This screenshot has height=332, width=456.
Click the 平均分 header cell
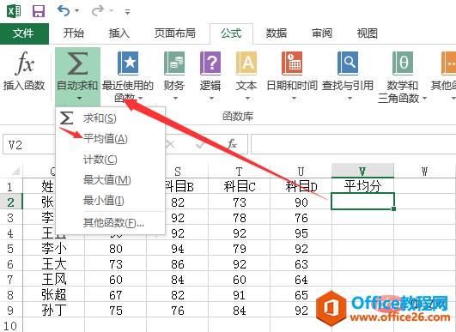click(362, 186)
